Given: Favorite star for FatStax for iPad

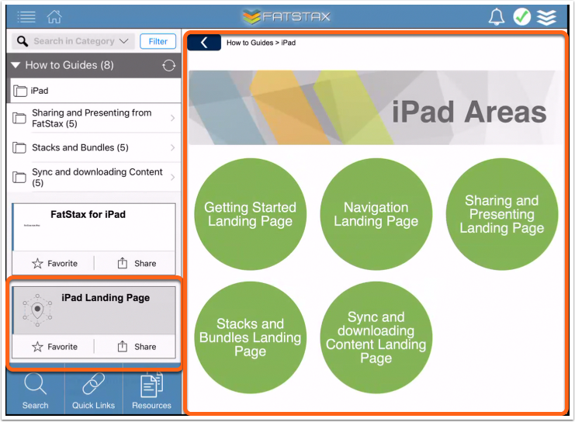Looking at the screenshot, I should (x=37, y=263).
